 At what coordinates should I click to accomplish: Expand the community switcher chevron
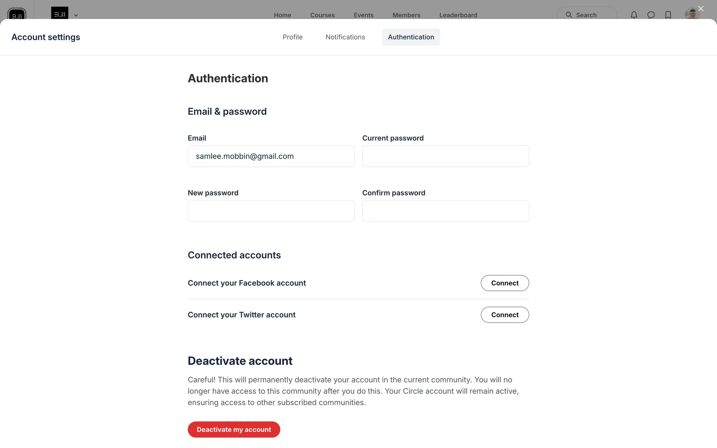pyautogui.click(x=76, y=15)
